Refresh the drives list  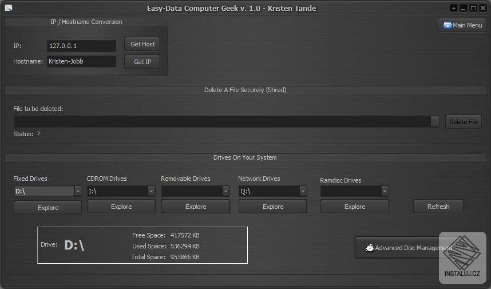[438, 207]
